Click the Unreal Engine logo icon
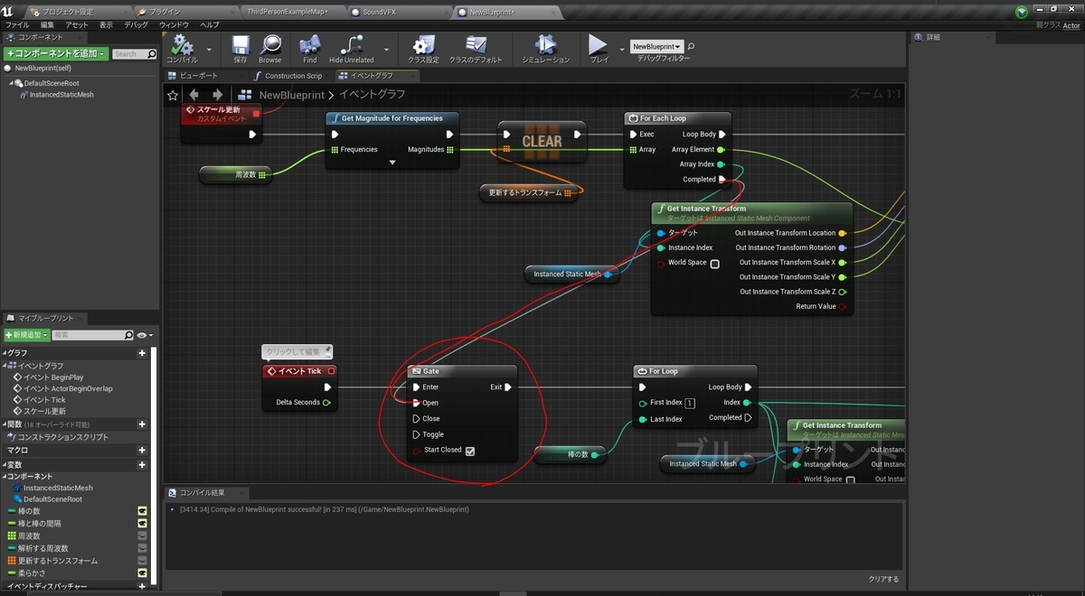 click(x=9, y=11)
